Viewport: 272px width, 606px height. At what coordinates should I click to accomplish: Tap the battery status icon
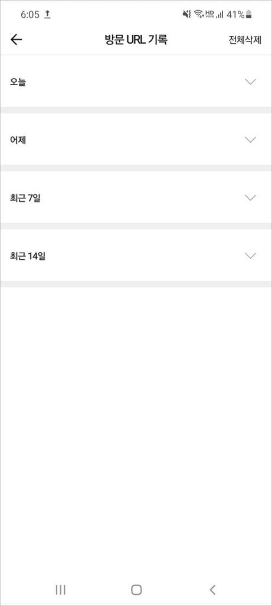click(249, 15)
